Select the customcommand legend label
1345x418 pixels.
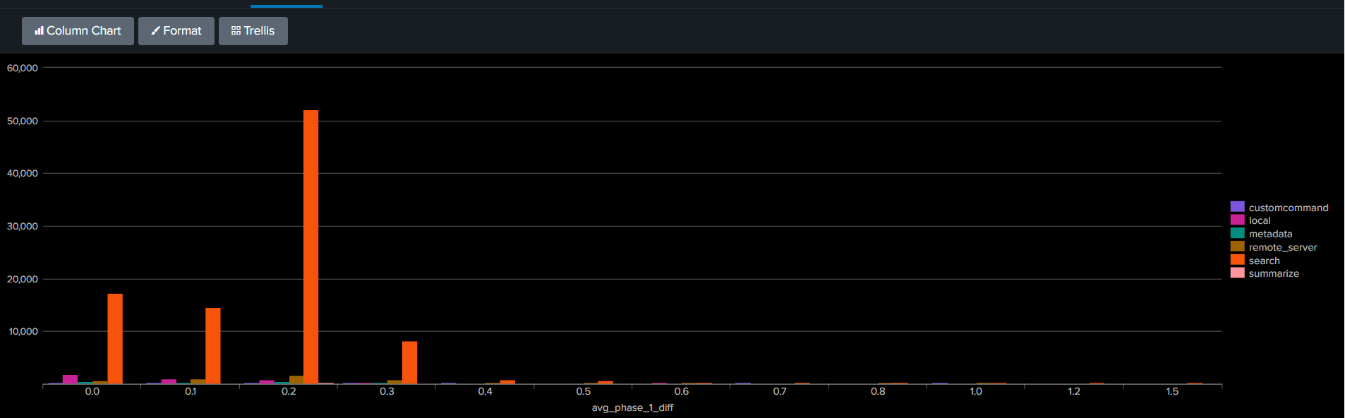pyautogui.click(x=1289, y=208)
